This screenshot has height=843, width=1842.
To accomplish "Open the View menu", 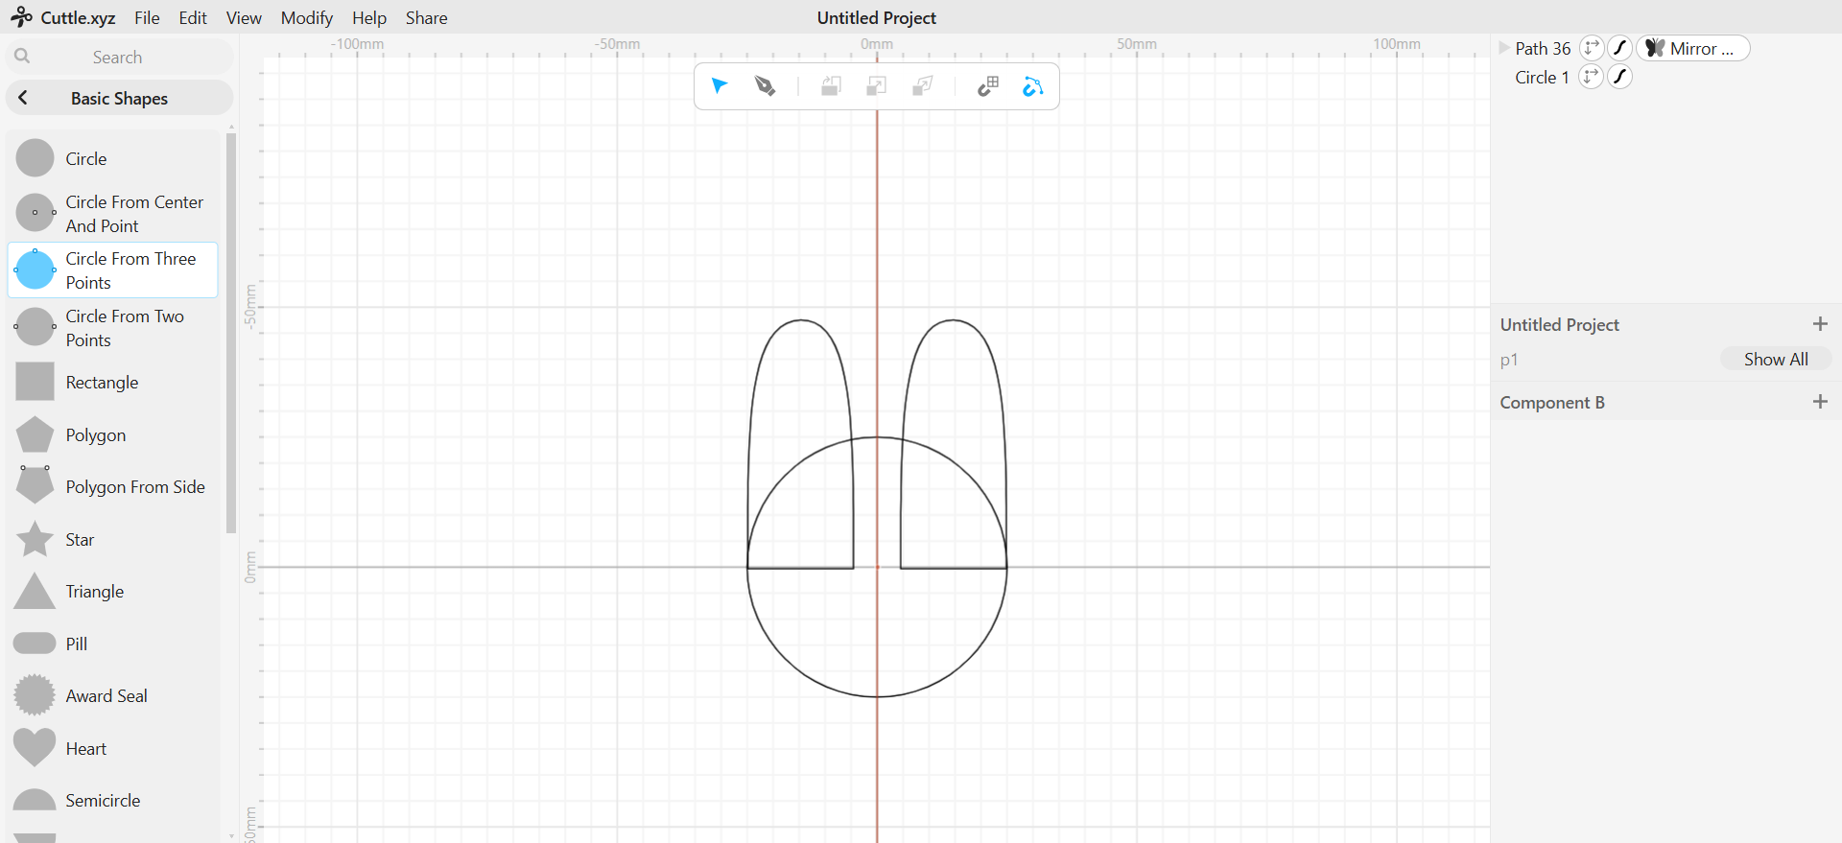I will click(244, 17).
